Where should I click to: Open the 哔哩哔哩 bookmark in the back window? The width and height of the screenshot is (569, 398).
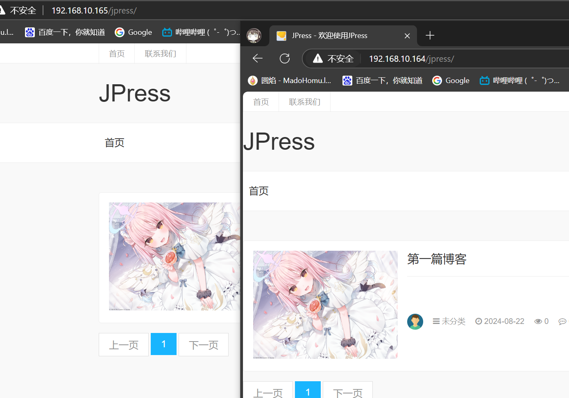tap(201, 32)
